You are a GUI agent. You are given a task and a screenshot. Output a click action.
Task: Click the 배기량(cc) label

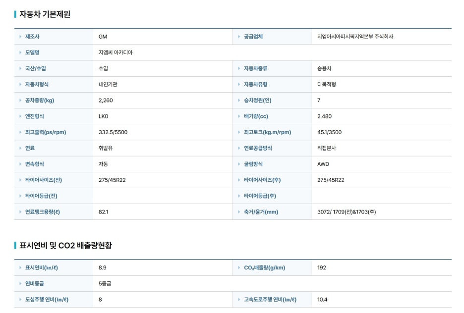[256, 116]
